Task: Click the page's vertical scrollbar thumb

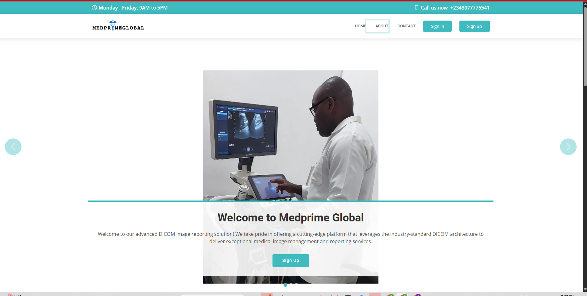Action: [585, 46]
